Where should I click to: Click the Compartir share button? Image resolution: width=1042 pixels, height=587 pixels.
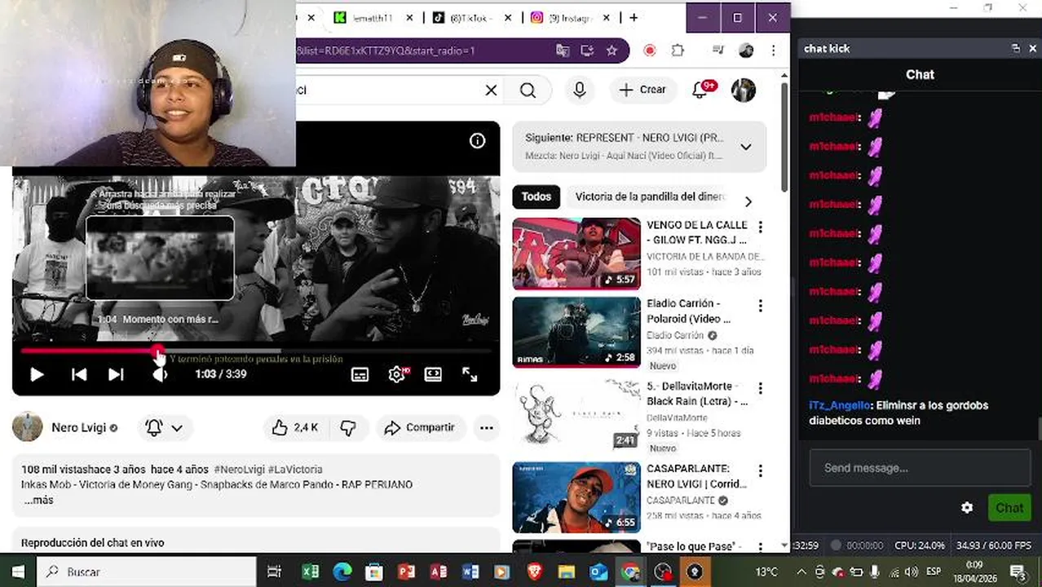click(x=420, y=427)
